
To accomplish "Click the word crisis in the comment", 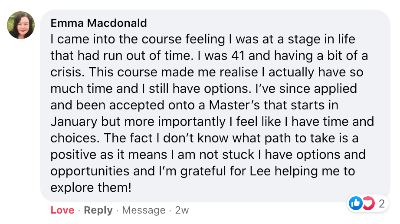I will click(68, 72).
